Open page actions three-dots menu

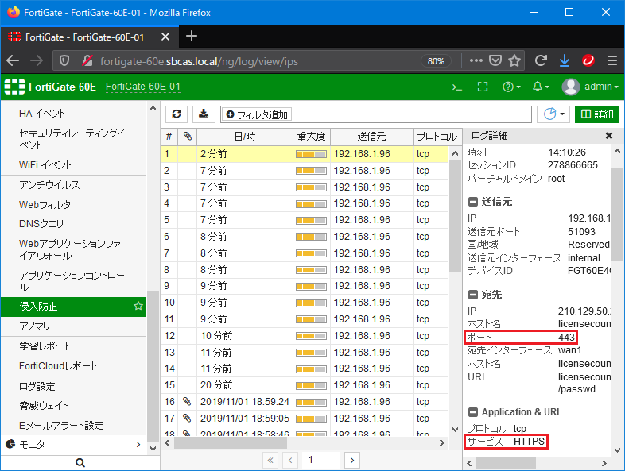point(476,60)
